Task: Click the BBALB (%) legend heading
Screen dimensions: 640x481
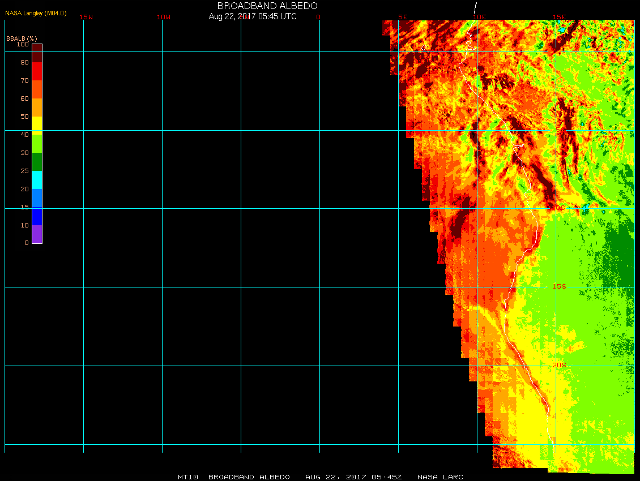Action: pos(22,38)
